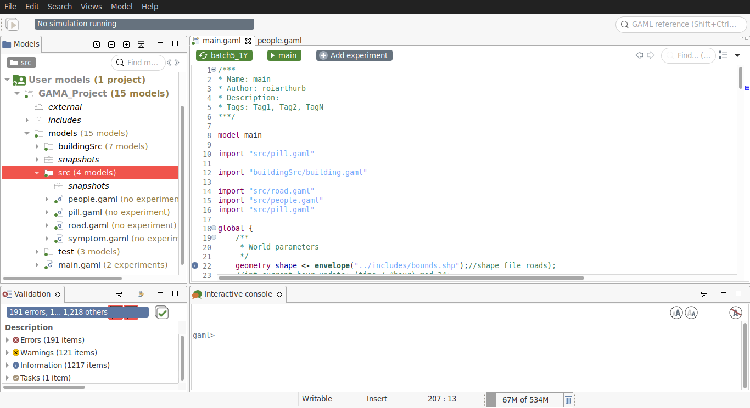The image size is (750, 408).
Task: Open the Model menu
Action: [122, 7]
